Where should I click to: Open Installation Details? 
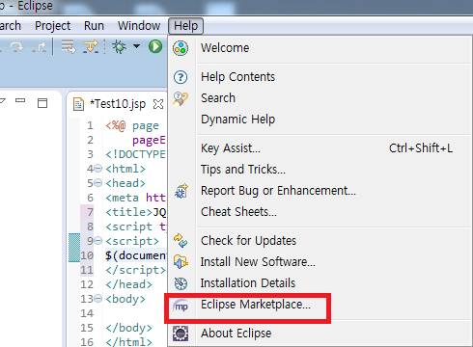(x=248, y=283)
